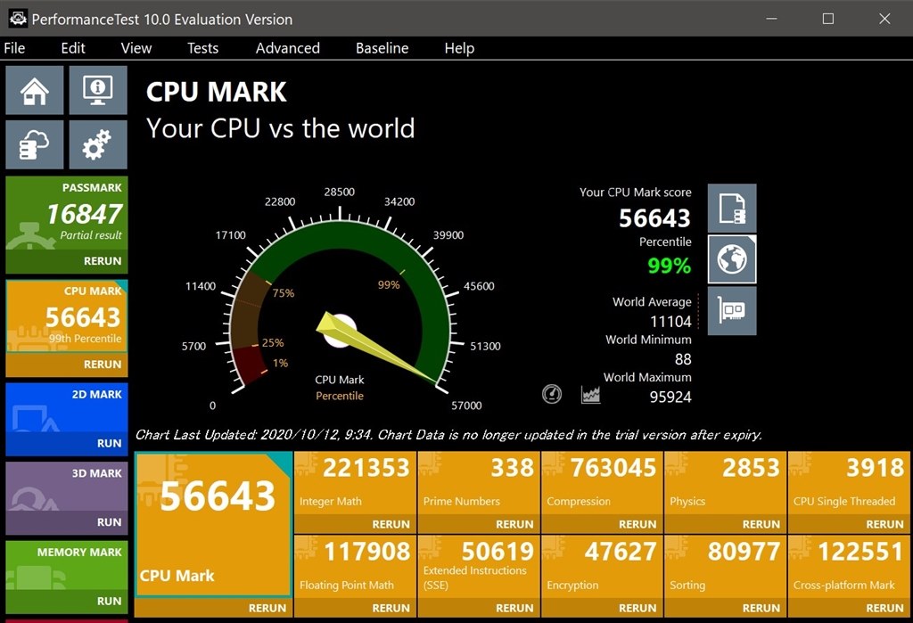The image size is (913, 623).
Task: Open the globe comparison icon
Action: pyautogui.click(x=732, y=259)
